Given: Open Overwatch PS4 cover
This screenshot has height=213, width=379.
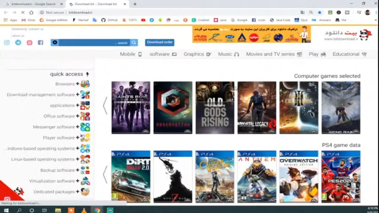Looking at the screenshot, I should [x=299, y=177].
